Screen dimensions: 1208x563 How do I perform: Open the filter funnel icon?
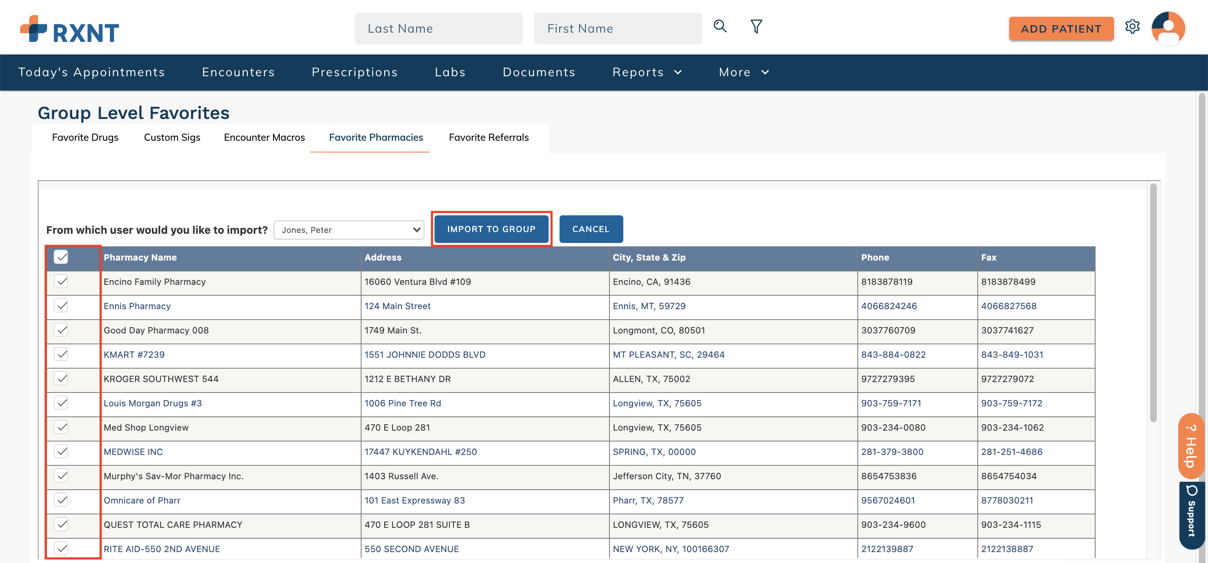[756, 26]
